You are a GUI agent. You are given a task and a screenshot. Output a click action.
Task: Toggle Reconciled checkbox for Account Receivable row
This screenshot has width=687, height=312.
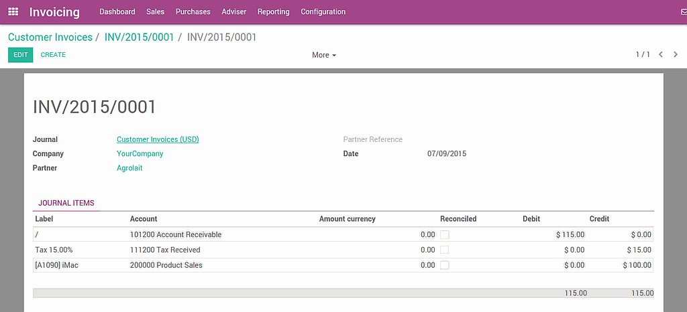tap(445, 234)
